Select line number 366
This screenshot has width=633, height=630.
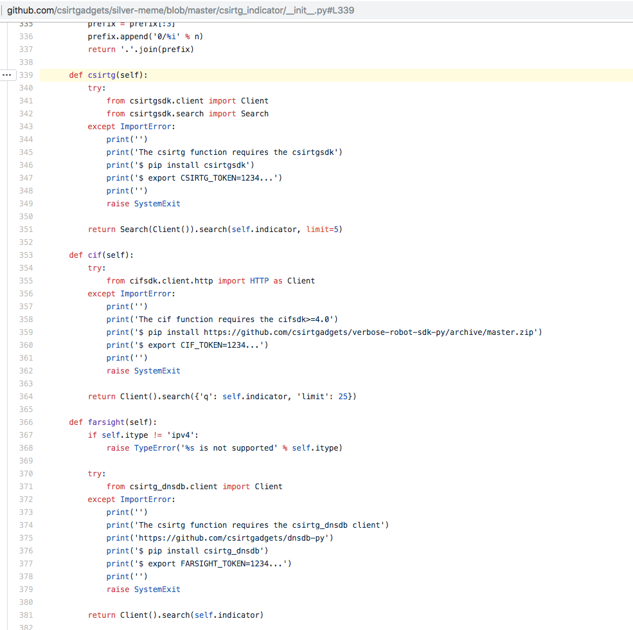coord(26,422)
